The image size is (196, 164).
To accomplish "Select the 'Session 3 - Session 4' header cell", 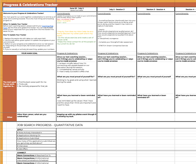I will click(x=156, y=9).
